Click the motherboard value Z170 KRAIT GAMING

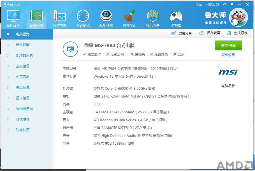[141, 96]
